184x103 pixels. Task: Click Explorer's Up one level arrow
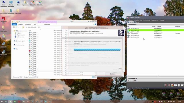(x=21, y=27)
